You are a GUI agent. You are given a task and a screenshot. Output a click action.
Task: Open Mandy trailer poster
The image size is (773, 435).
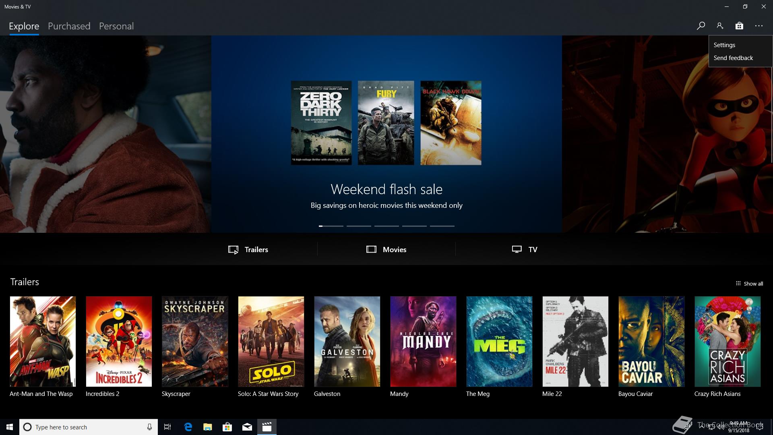coord(423,342)
